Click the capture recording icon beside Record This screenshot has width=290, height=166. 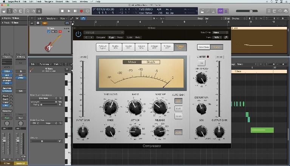[x=88, y=11]
